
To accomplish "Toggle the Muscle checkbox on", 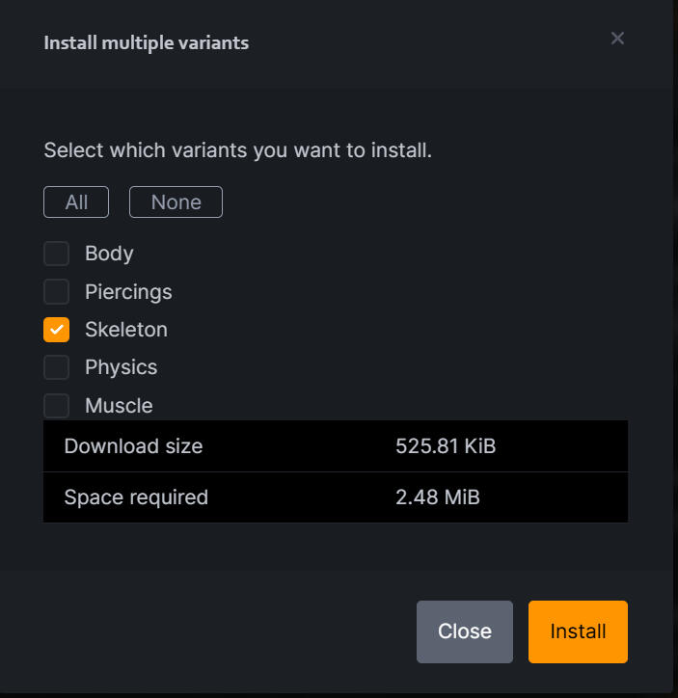I will click(57, 405).
